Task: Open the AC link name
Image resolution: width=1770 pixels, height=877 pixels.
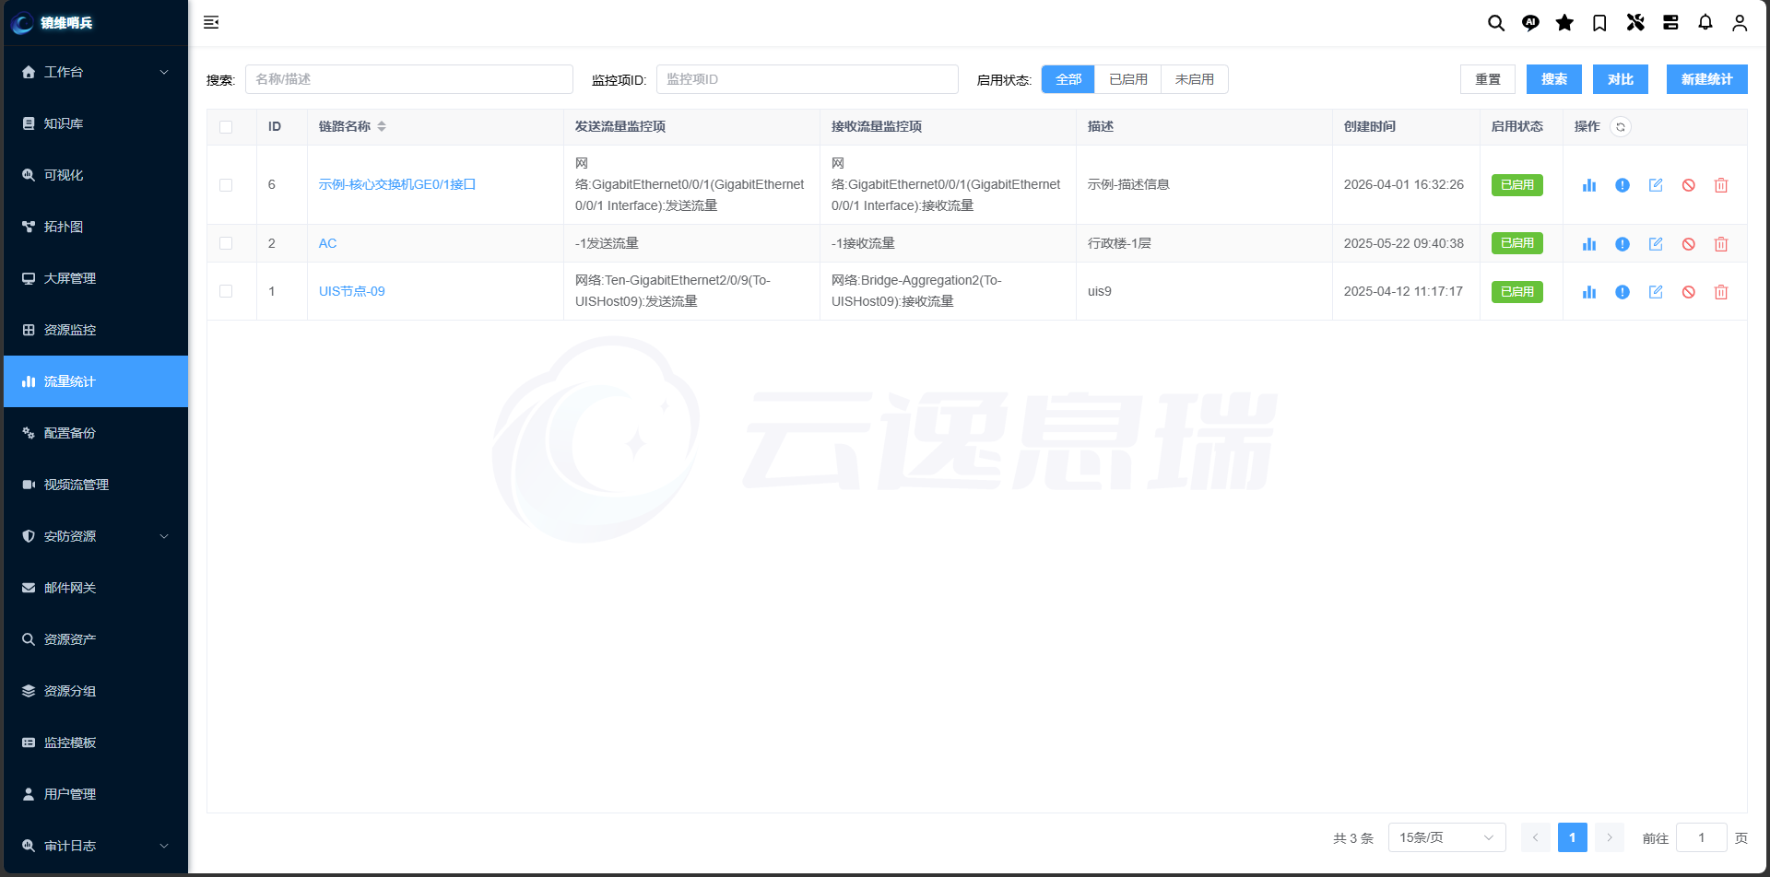Action: 327,243
